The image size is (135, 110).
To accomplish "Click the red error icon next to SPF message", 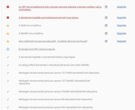I will tap(8, 7).
